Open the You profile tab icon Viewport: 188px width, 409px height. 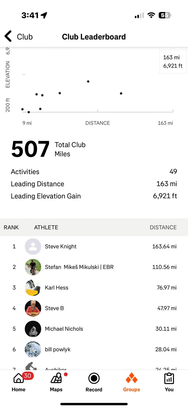click(169, 378)
